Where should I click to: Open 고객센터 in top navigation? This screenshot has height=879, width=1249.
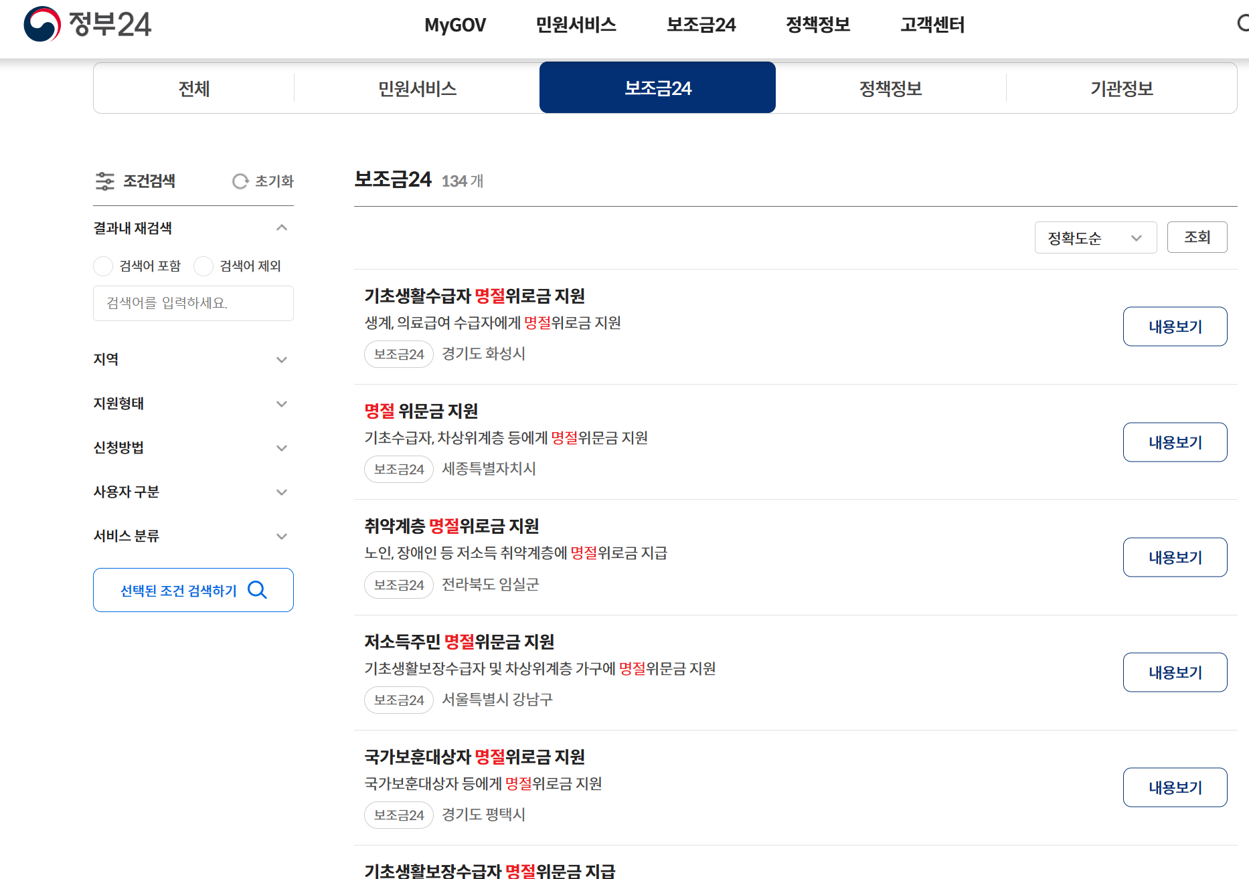[x=932, y=25]
